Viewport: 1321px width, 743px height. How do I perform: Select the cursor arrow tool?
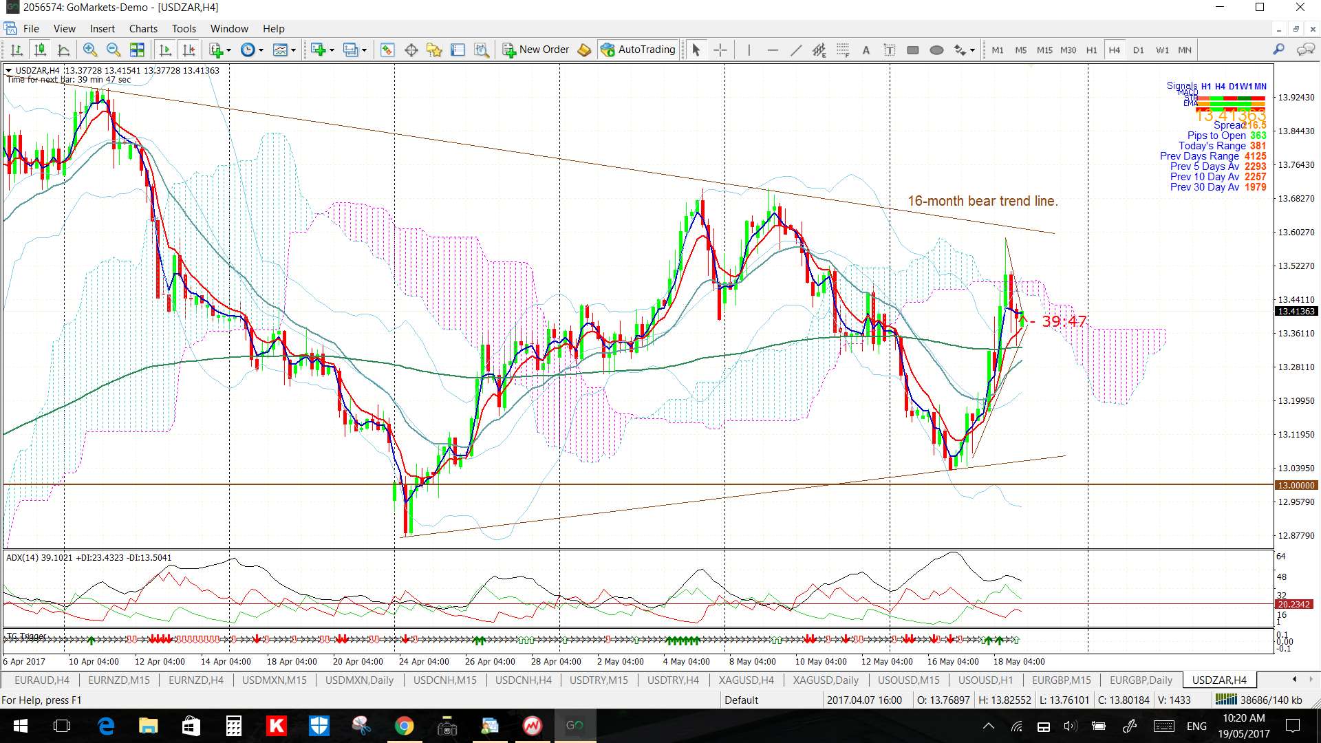click(696, 50)
